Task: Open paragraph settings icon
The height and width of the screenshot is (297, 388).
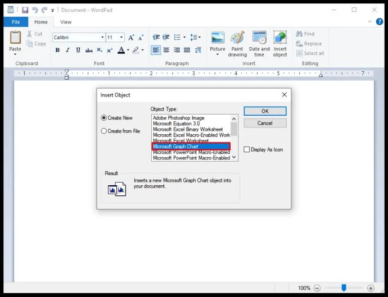Action: point(198,50)
